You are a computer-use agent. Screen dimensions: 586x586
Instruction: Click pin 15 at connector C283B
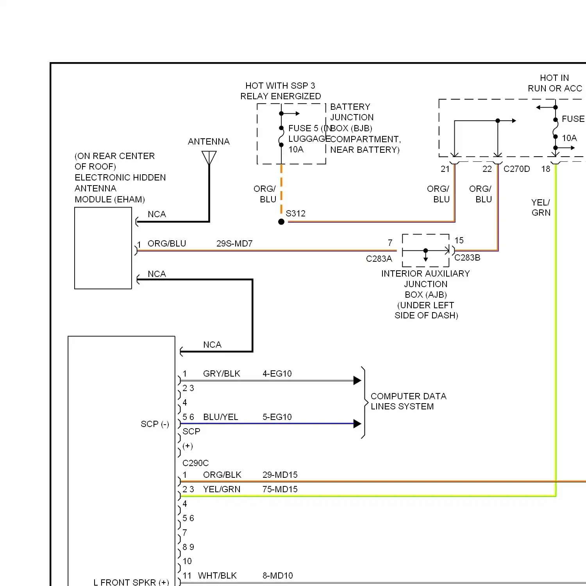coord(459,240)
